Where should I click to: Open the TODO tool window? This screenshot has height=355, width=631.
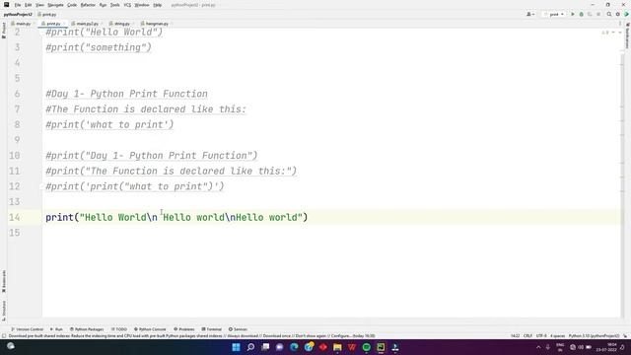tap(119, 329)
